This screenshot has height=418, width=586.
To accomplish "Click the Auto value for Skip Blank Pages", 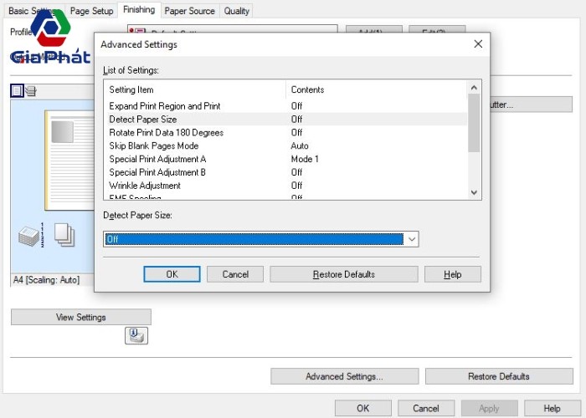I will click(x=300, y=146).
